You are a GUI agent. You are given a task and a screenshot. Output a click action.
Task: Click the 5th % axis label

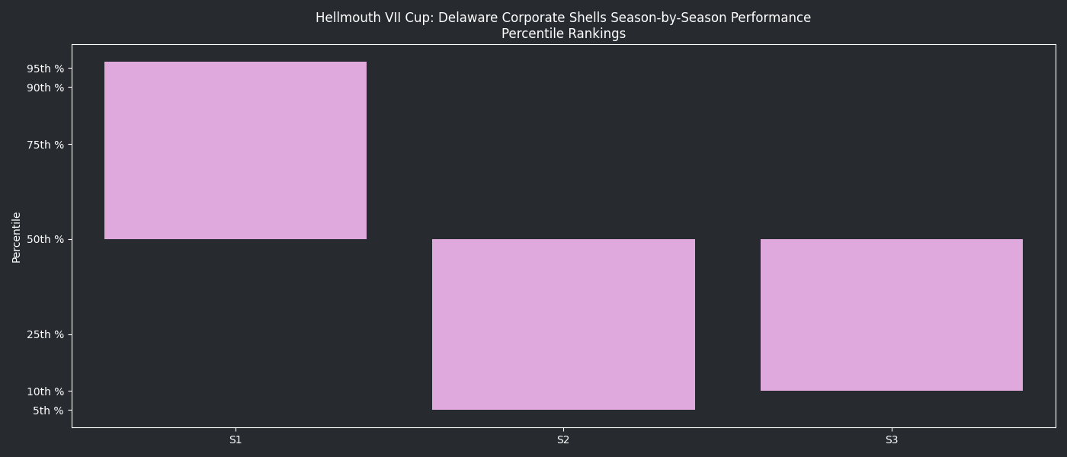click(47, 411)
